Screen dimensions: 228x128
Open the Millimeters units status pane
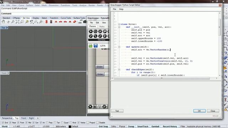(x=61, y=127)
